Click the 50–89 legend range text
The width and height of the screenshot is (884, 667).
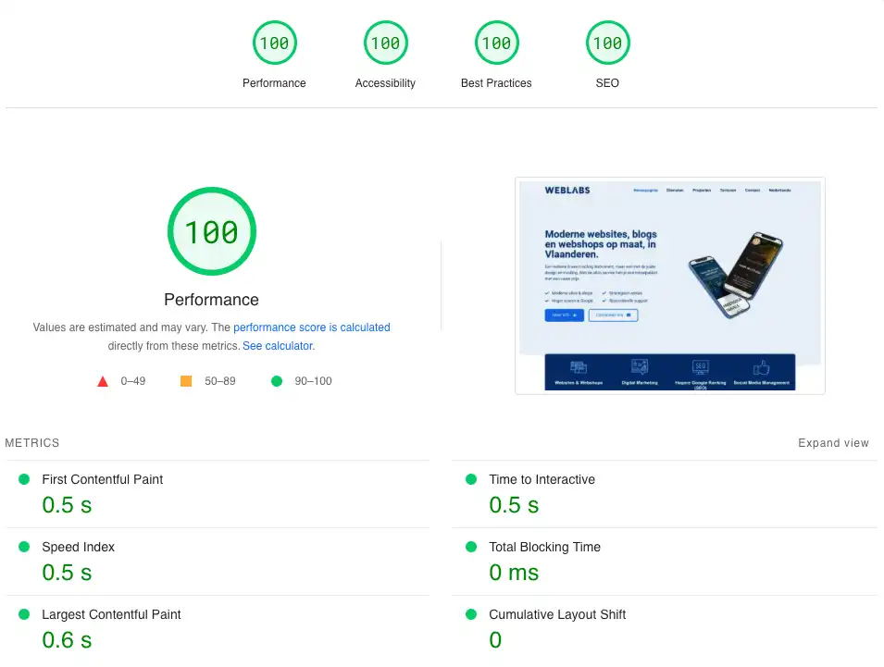220,381
